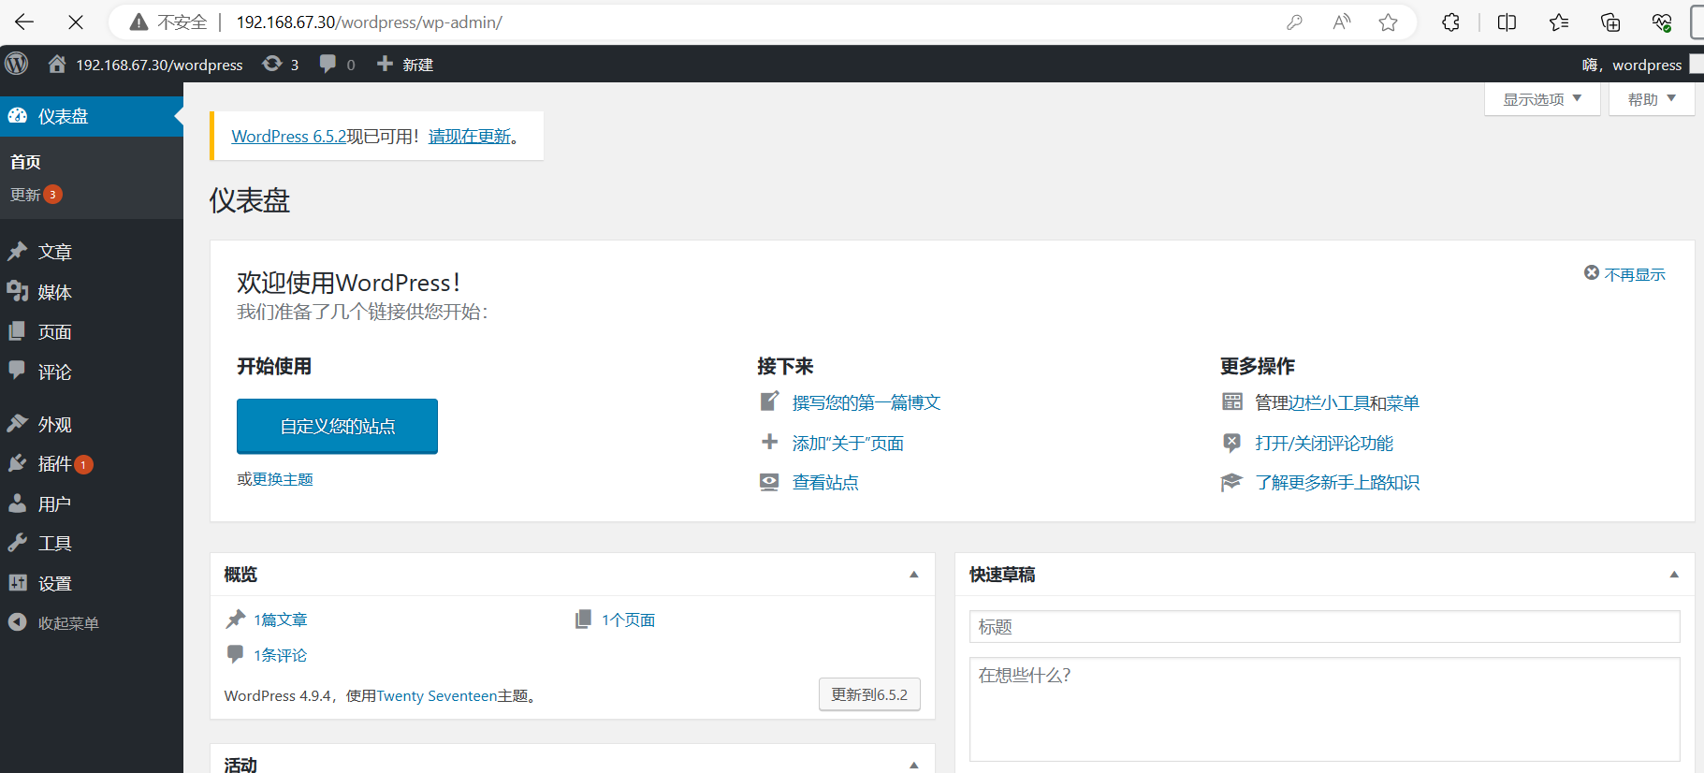Screen dimensions: 1704x773
Task: Open 仪表盘 dashboard menu
Action: 92,116
